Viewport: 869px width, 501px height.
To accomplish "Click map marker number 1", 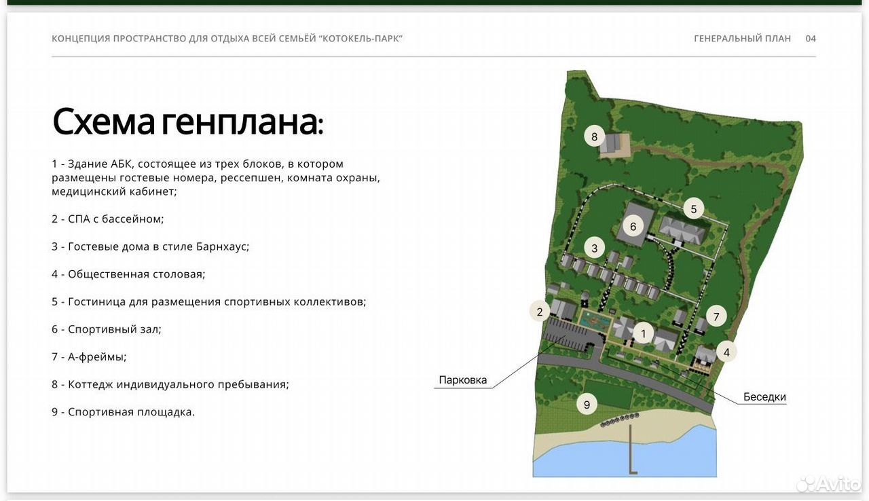I will [643, 333].
